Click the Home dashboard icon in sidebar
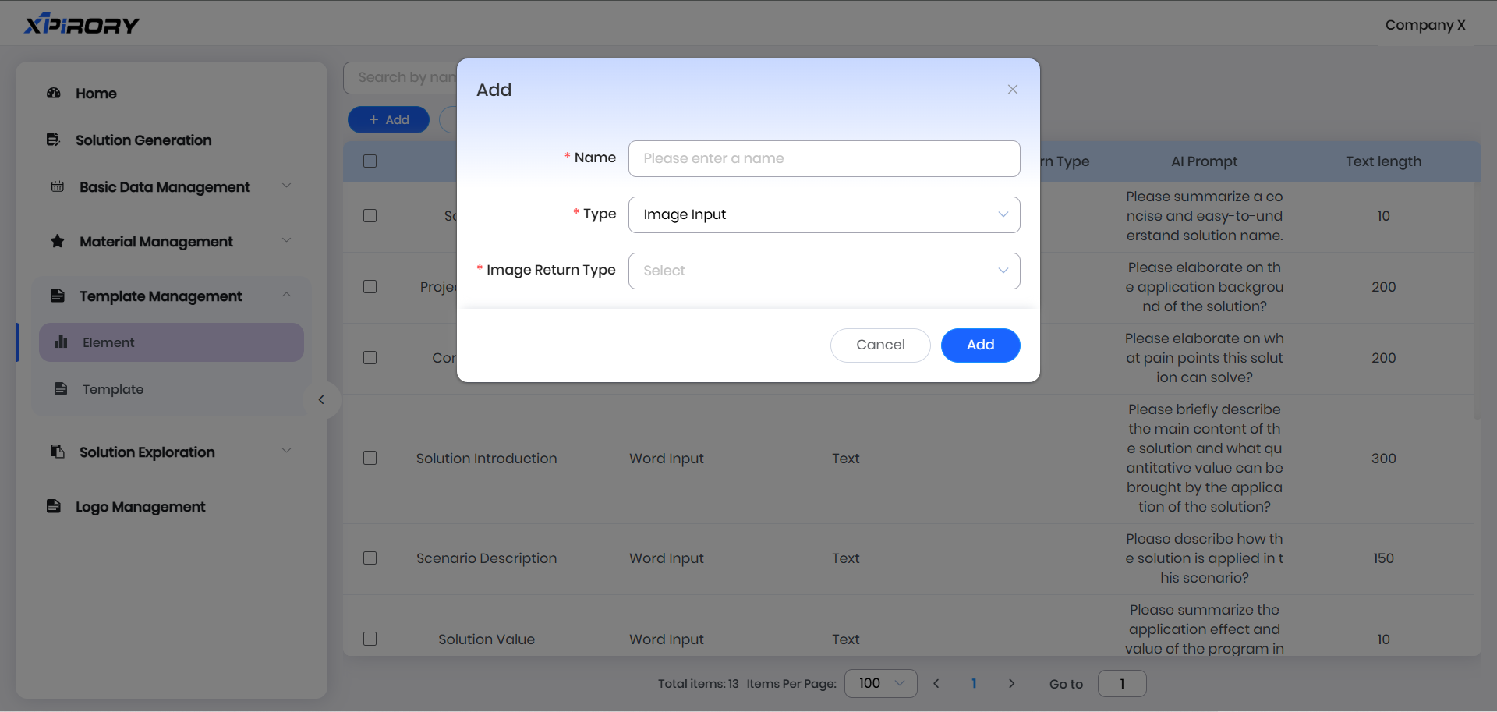This screenshot has height=712, width=1497. 54,93
